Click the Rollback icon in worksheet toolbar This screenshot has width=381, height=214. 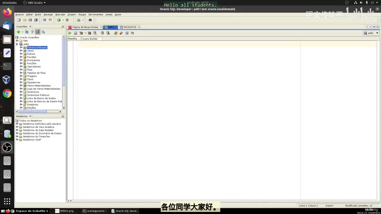pyautogui.click(x=108, y=33)
